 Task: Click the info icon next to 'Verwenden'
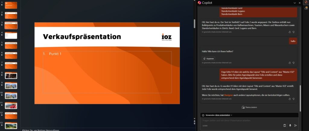[203, 115]
